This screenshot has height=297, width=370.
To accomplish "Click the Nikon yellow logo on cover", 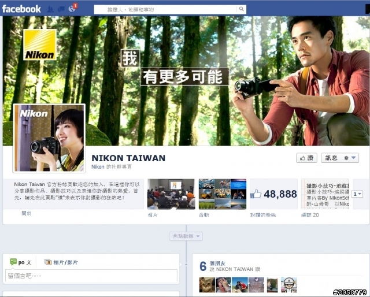I will pos(40,44).
